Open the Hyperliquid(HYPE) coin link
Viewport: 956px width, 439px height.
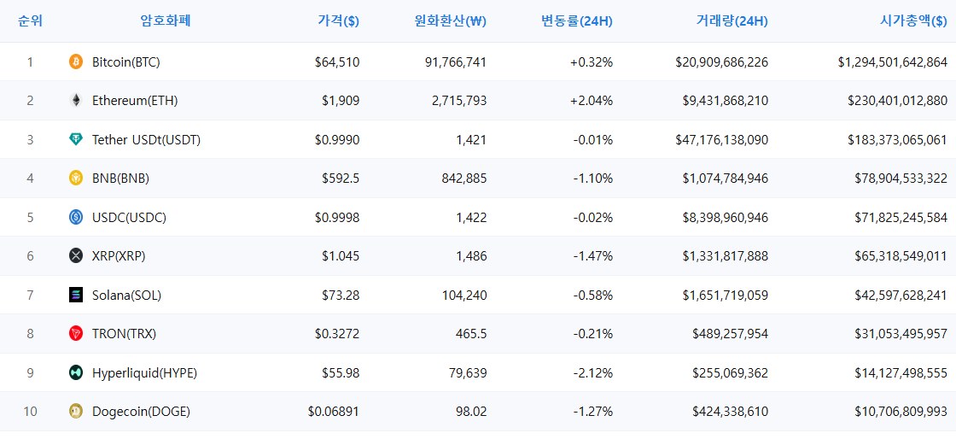pos(144,372)
